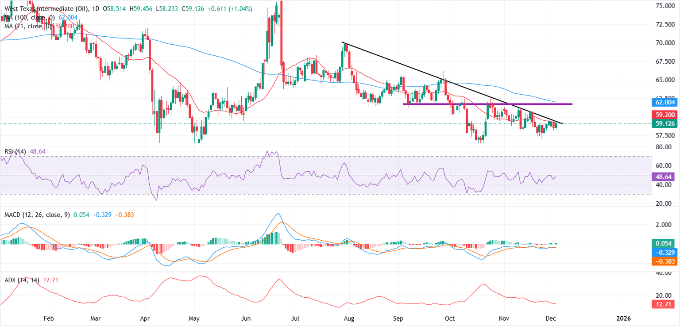
Task: Click the 72.500 price axis tick
Action: 665,24
